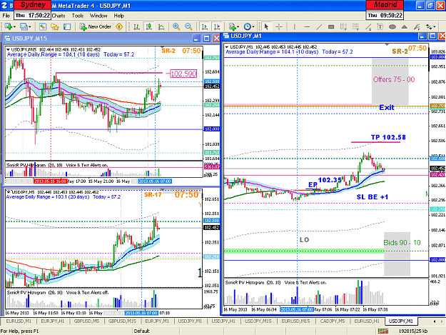Screen dimensions: 446x335
Task: Select the trendline drawing tool
Action: click(319, 26)
